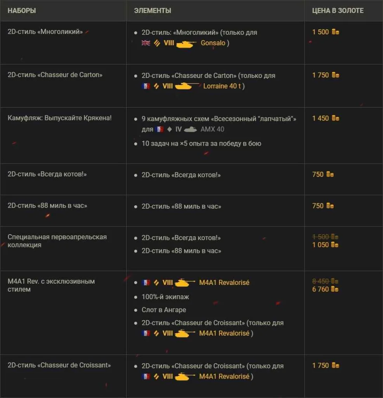Click the НАБОРЫ column header

click(x=22, y=10)
